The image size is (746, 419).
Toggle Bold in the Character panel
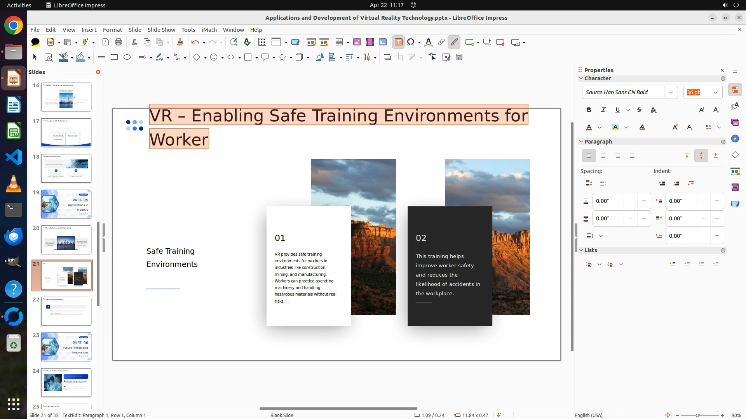point(589,110)
